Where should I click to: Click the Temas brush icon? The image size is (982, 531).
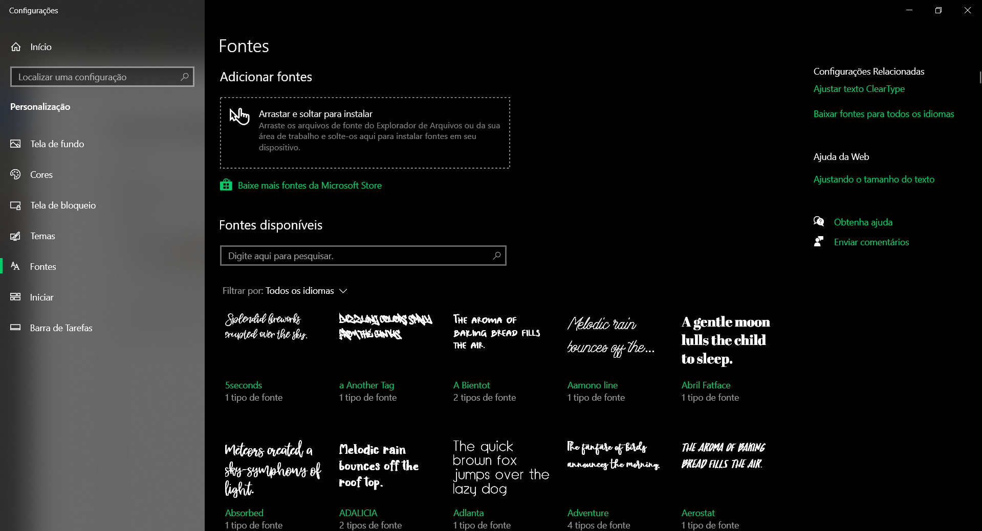click(x=16, y=236)
